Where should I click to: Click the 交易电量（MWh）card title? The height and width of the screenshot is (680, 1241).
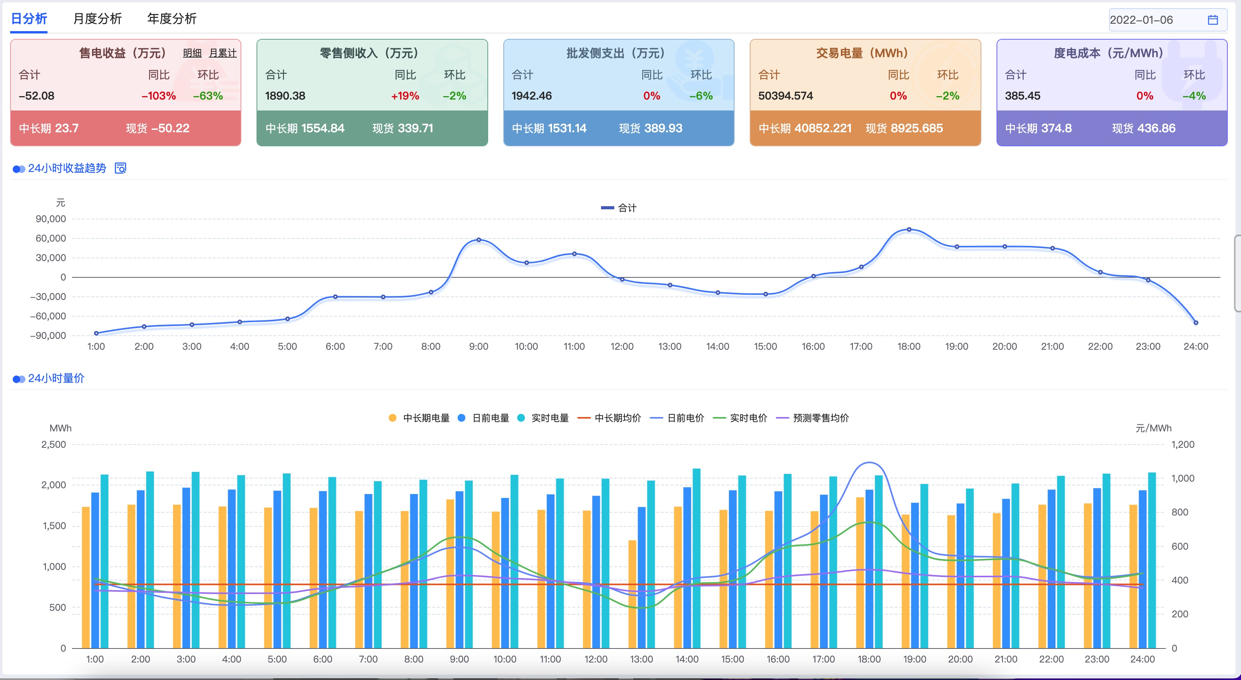(862, 53)
